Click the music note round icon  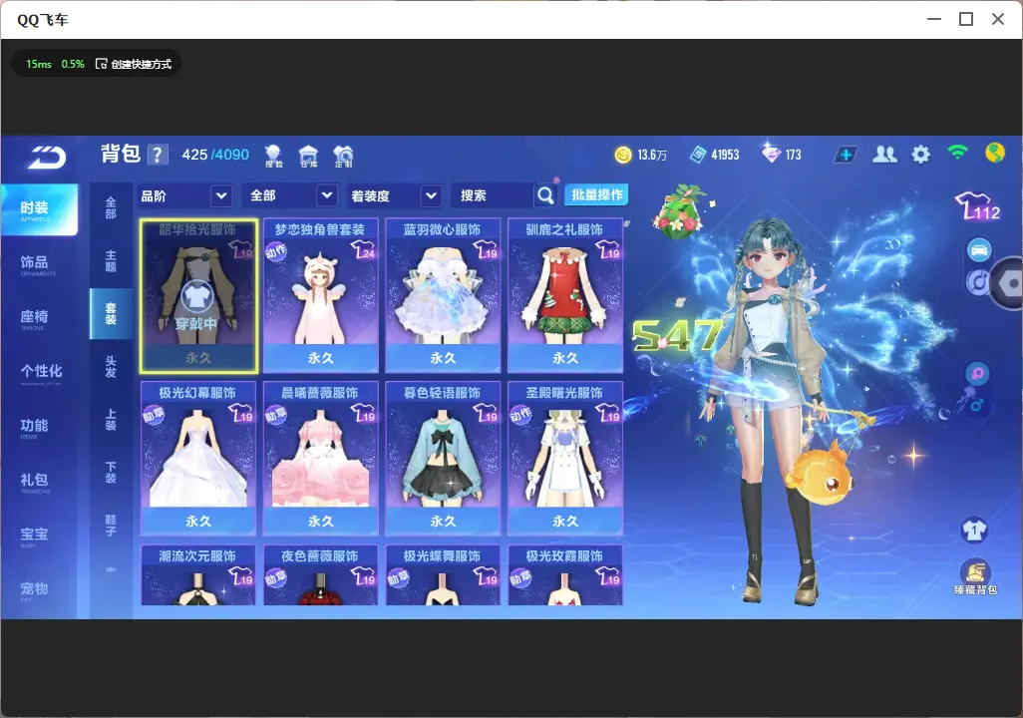pyautogui.click(x=977, y=282)
